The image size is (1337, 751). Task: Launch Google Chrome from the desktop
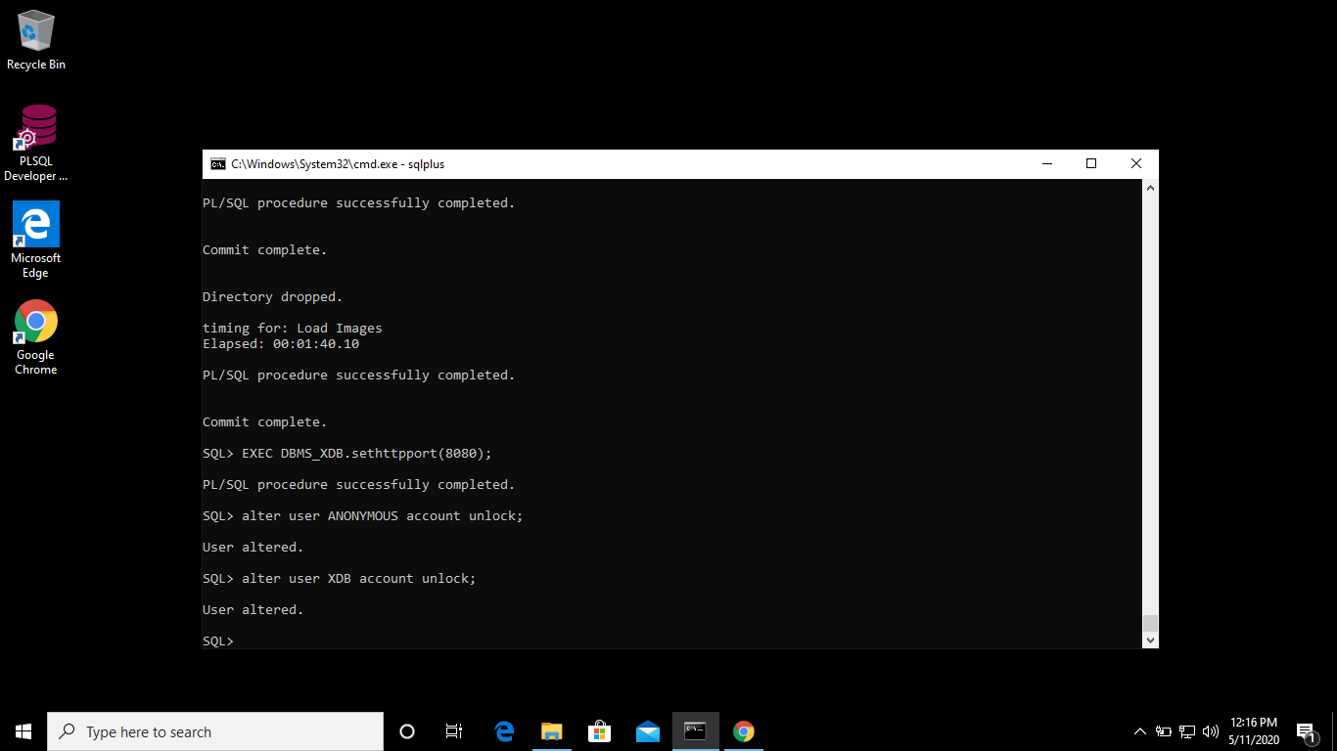pyautogui.click(x=35, y=323)
